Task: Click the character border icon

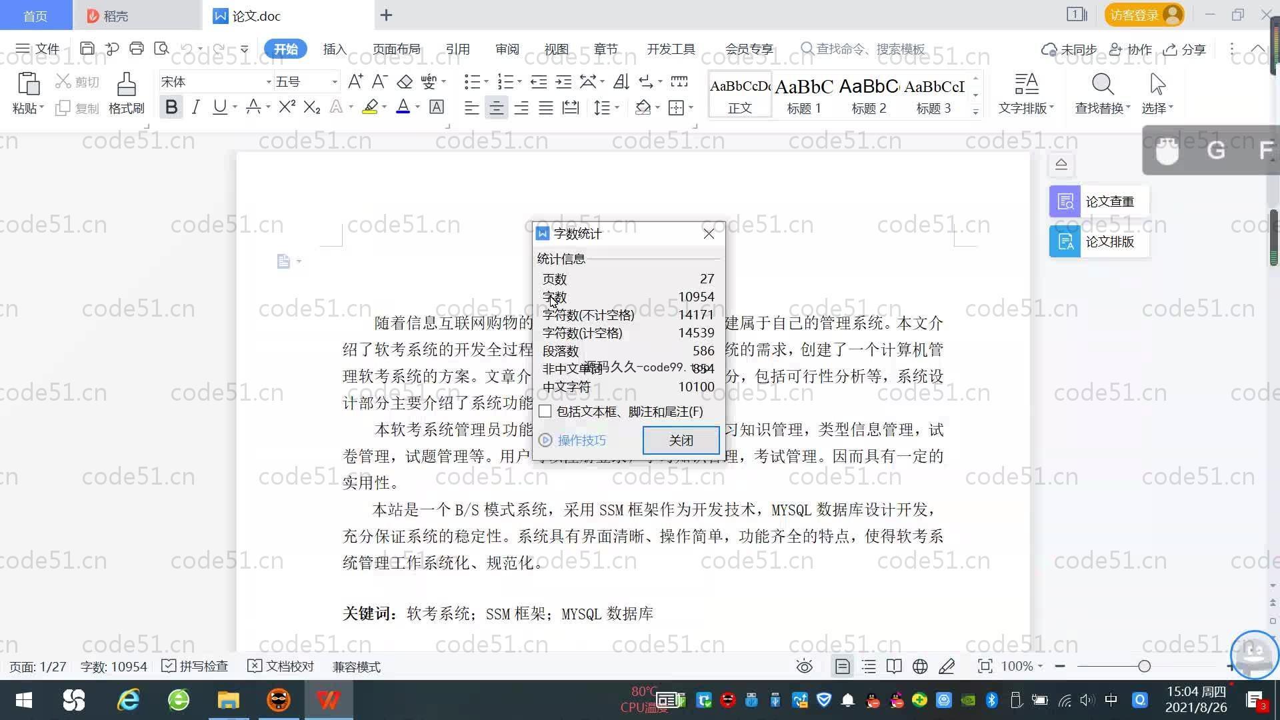Action: click(437, 107)
